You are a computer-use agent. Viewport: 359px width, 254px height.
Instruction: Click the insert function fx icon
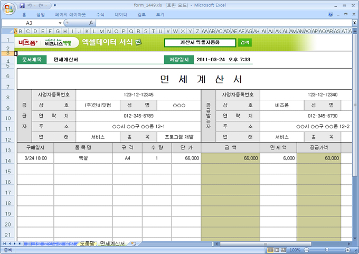(91, 23)
